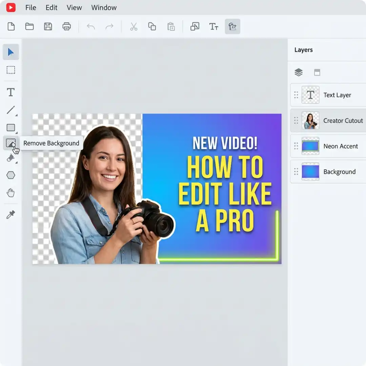Screen dimensions: 366x366
Task: Click the Creator Cutout thumbnail
Action: (x=310, y=120)
